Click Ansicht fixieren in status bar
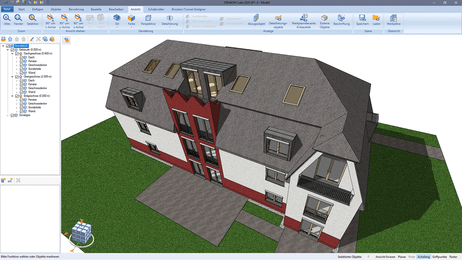 (385, 257)
